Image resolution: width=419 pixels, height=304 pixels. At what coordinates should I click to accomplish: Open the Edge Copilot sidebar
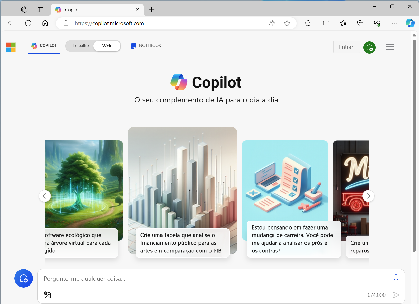(410, 23)
